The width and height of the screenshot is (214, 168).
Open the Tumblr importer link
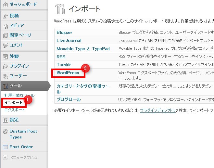click(x=64, y=64)
